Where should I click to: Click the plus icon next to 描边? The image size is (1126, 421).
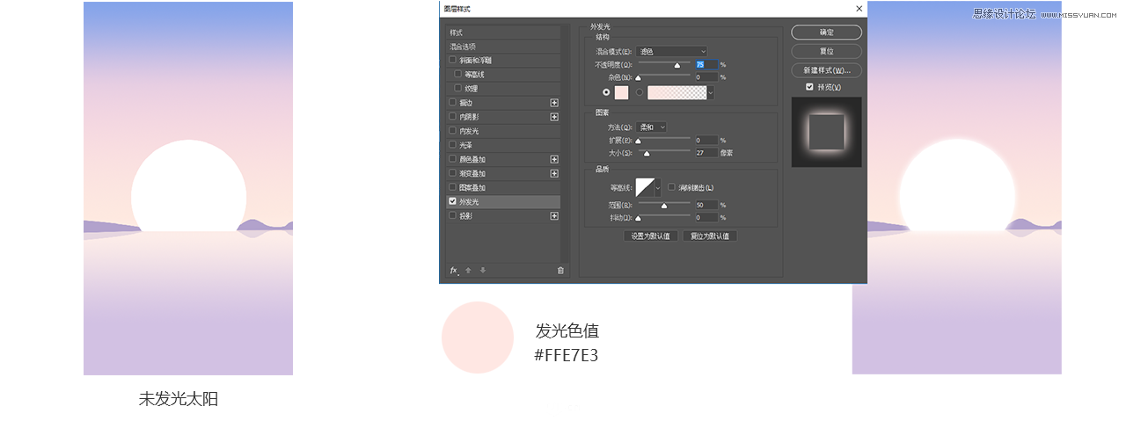[554, 103]
